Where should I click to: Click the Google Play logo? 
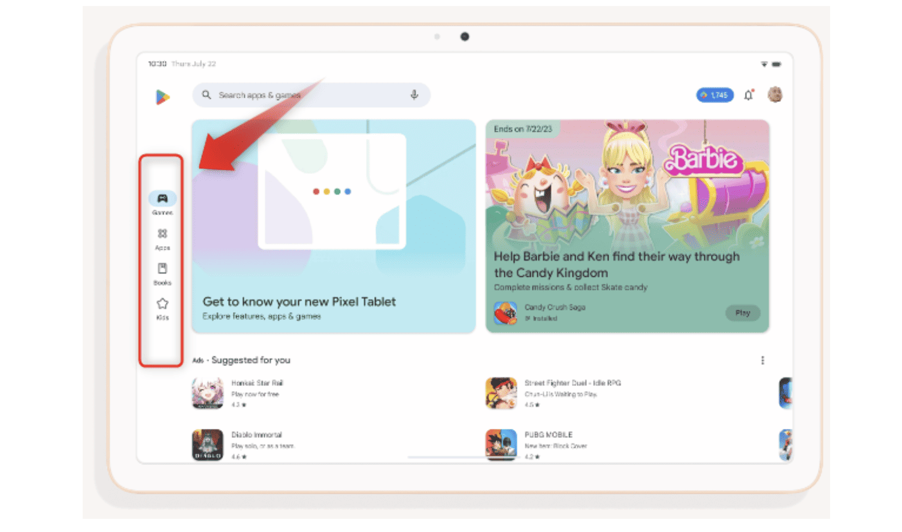point(162,97)
